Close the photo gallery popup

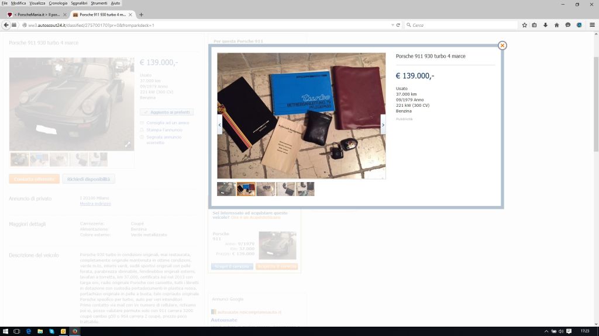(x=502, y=45)
